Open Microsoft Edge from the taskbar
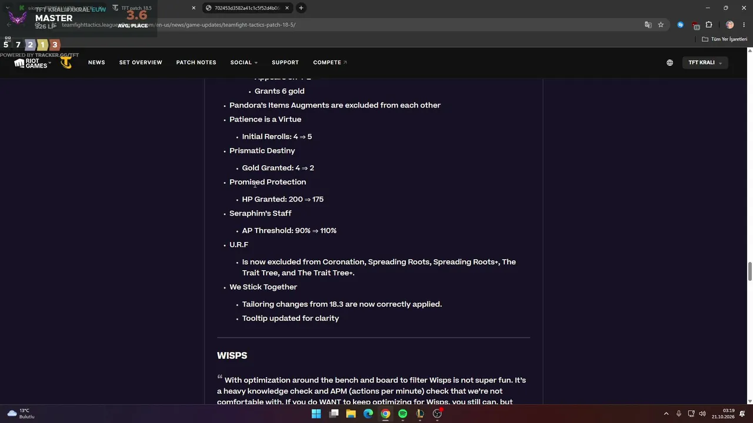 368,414
